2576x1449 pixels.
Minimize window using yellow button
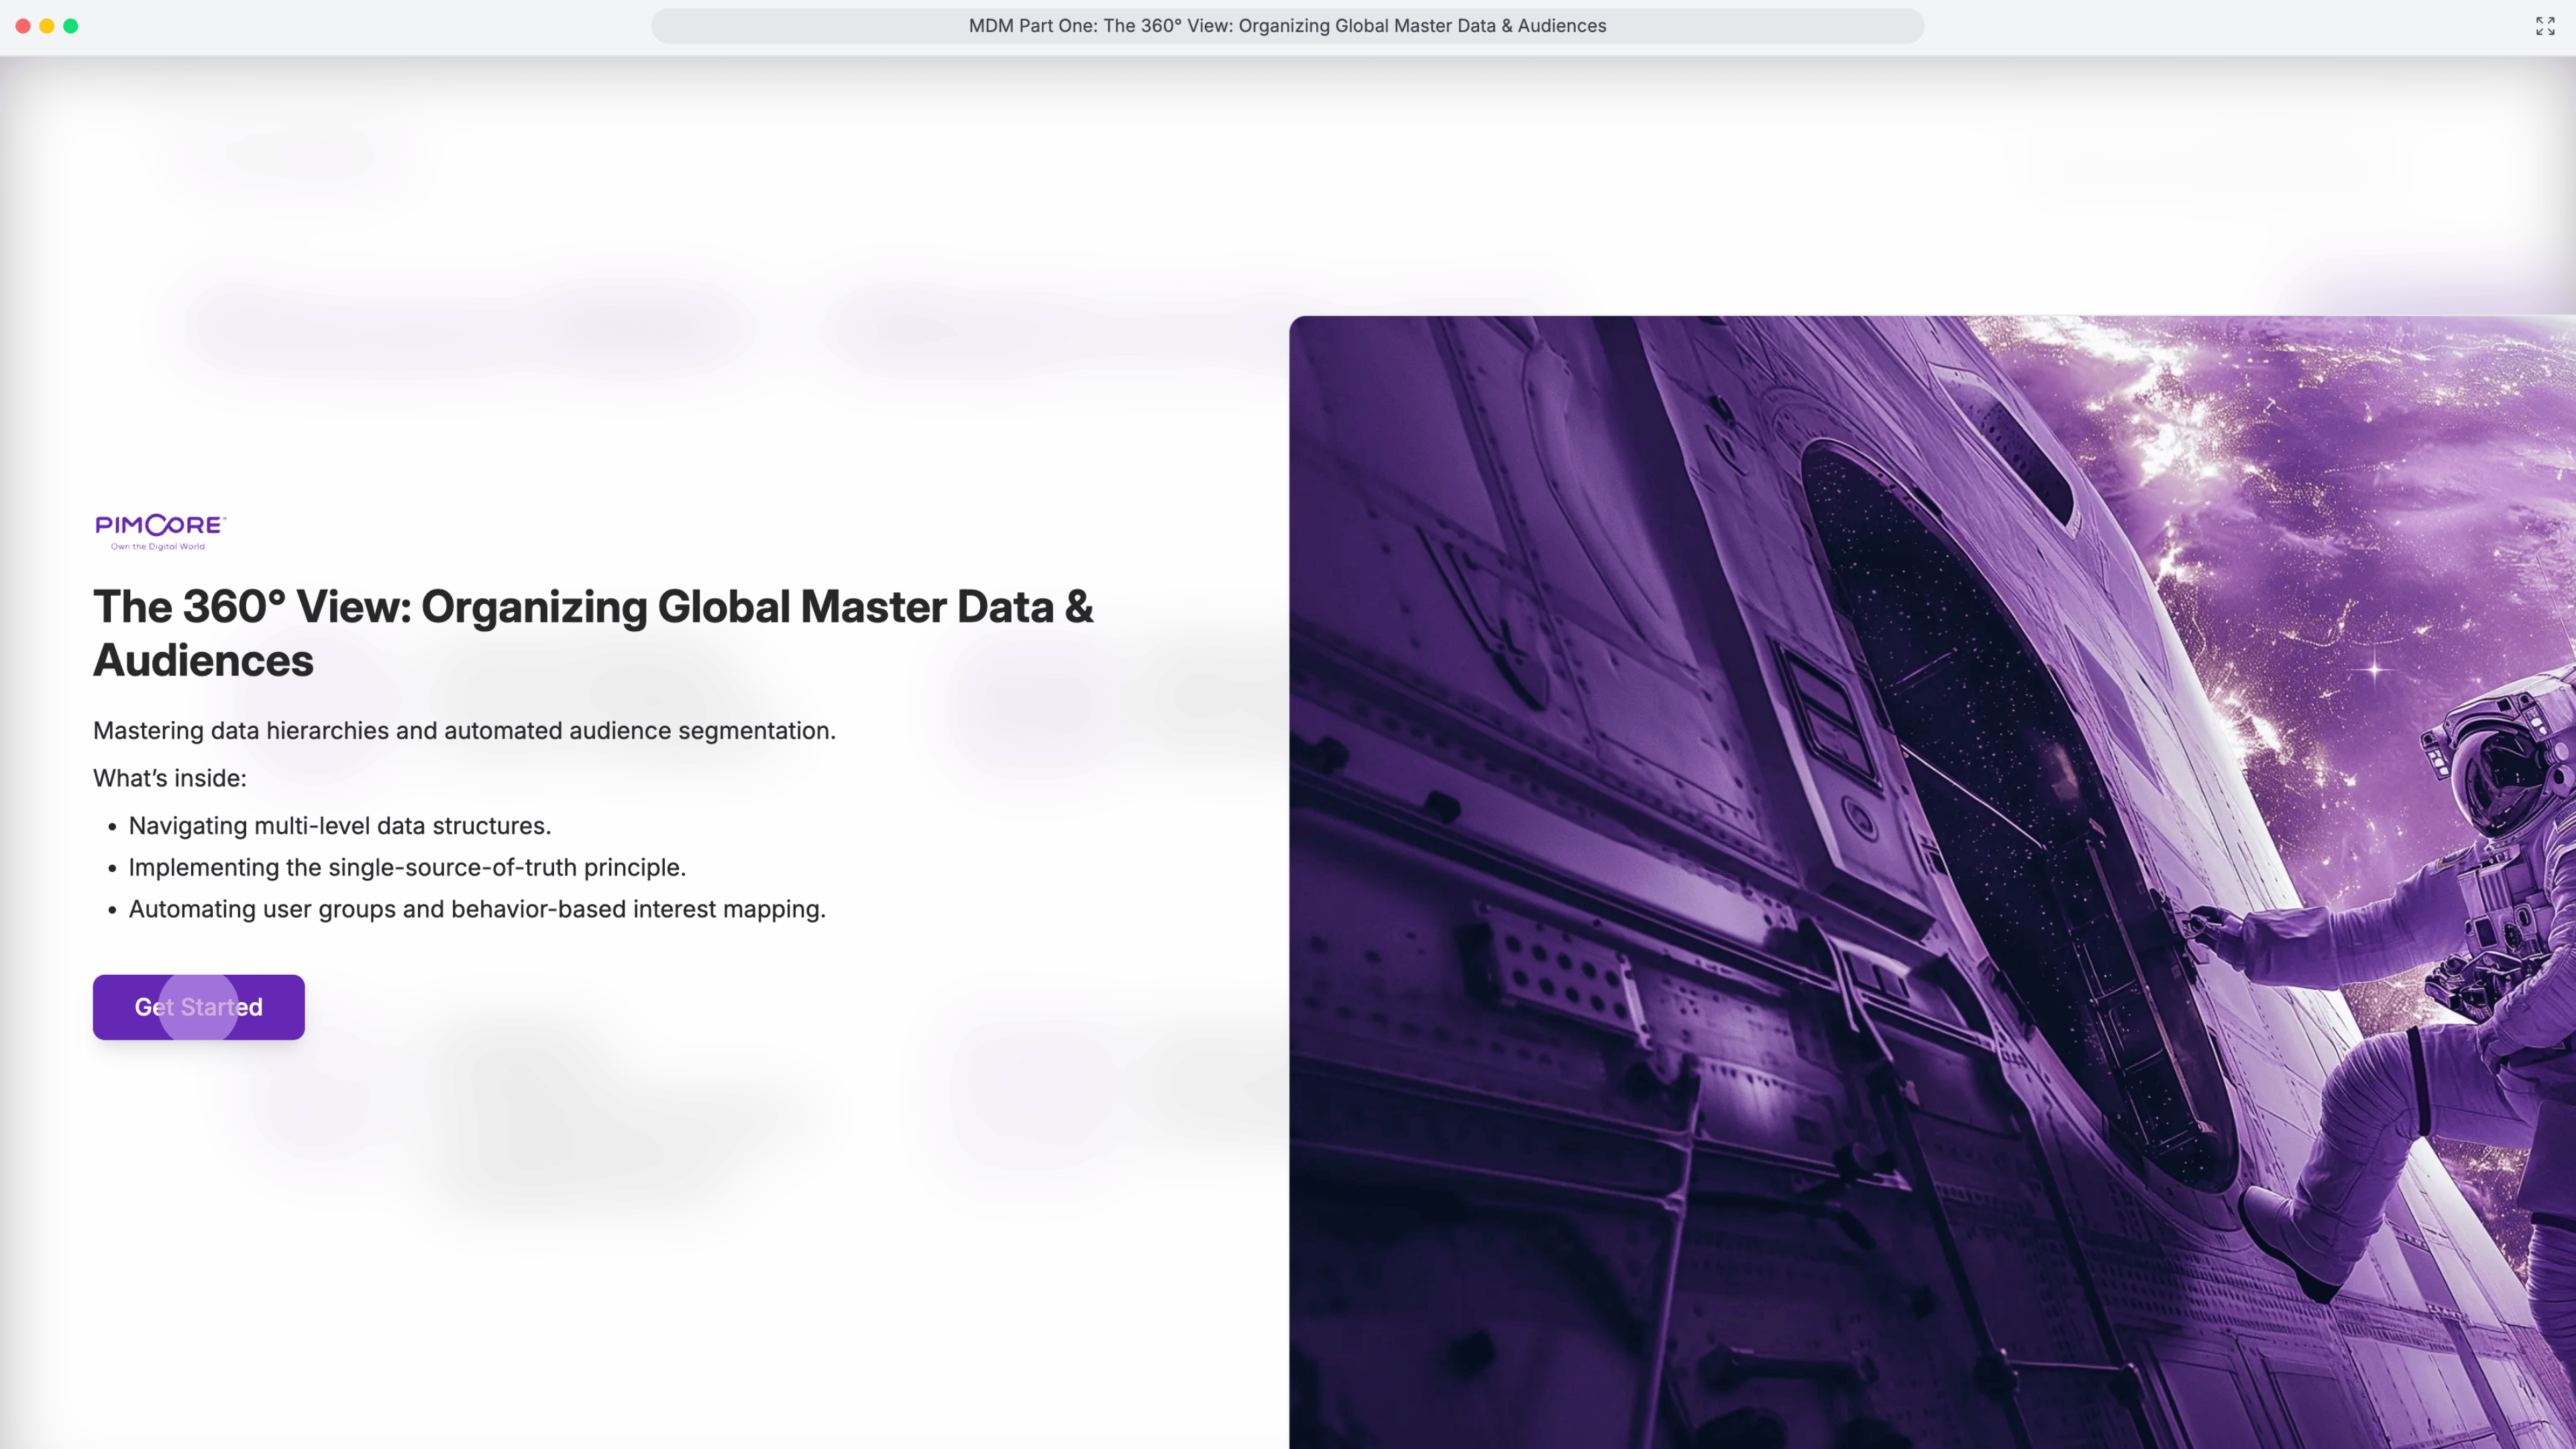click(47, 26)
